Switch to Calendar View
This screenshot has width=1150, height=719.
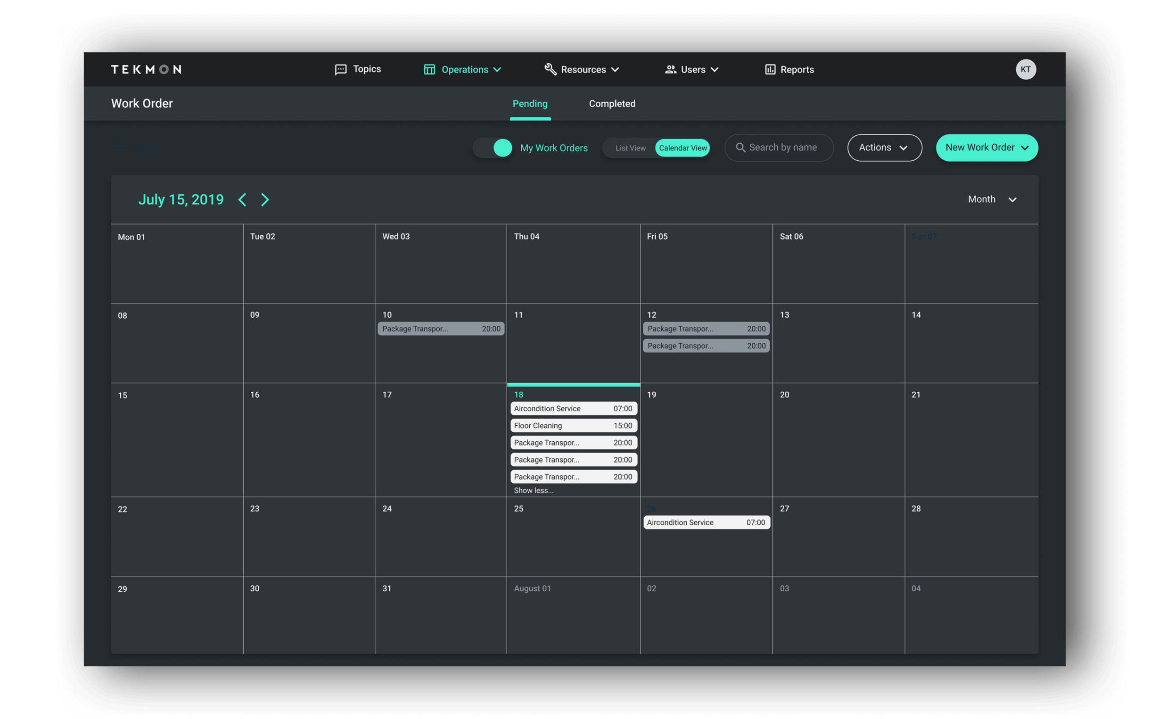683,148
